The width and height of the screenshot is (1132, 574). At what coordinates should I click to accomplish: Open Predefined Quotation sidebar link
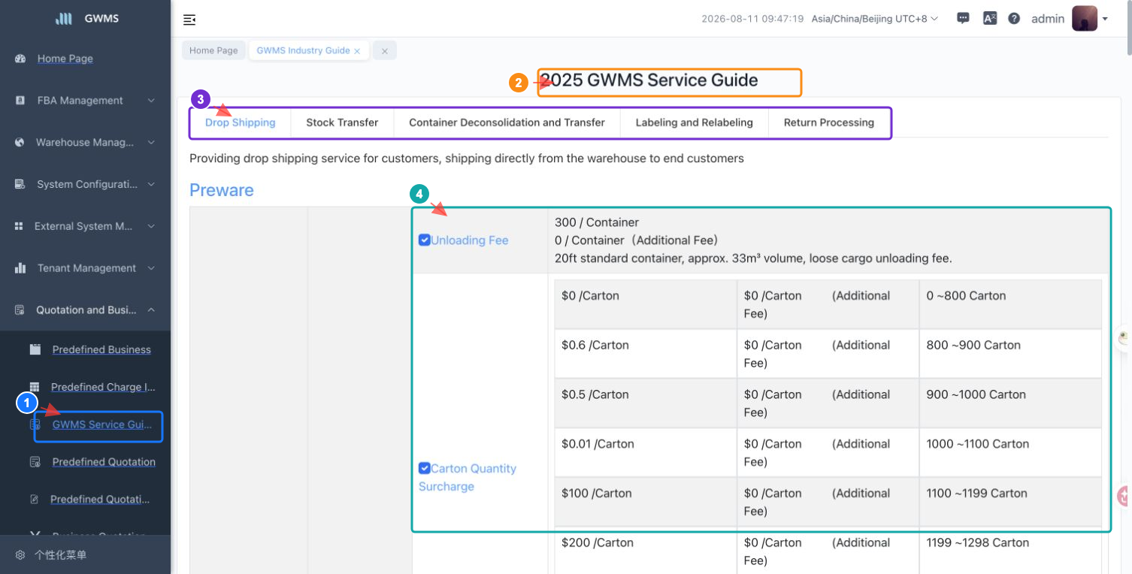(104, 462)
